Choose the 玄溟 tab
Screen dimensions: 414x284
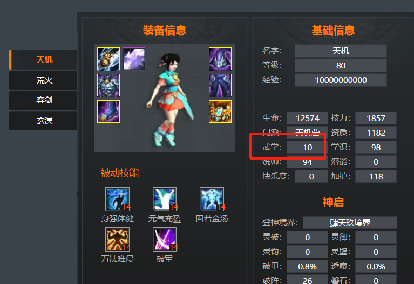(x=44, y=121)
